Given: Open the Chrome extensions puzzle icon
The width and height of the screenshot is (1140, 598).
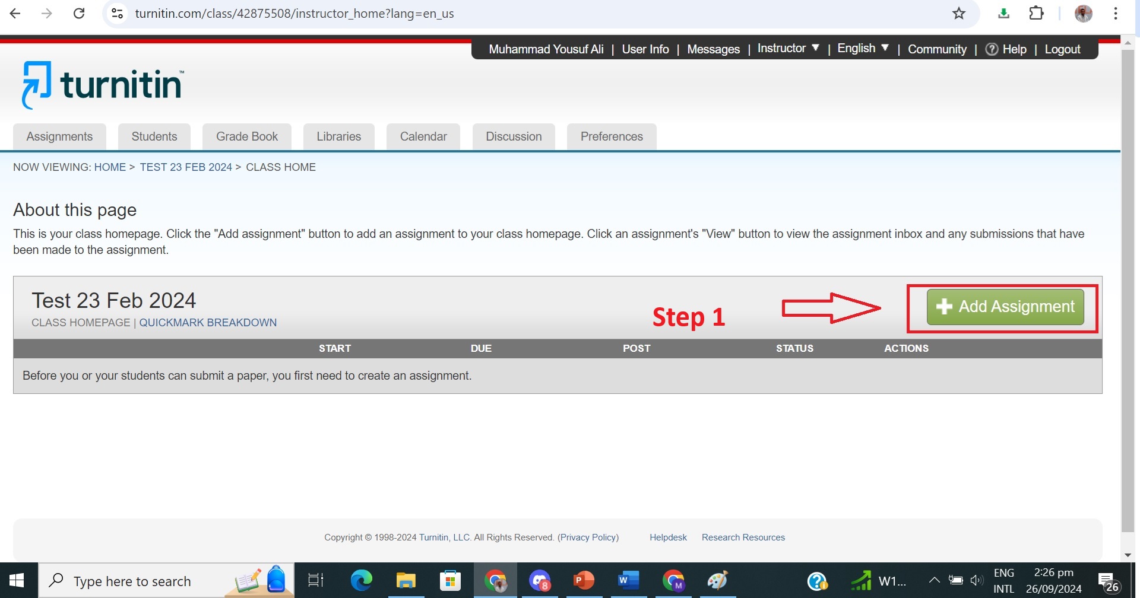Looking at the screenshot, I should click(1037, 13).
